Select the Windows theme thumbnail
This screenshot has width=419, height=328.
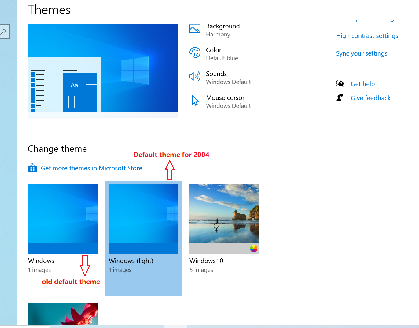63,219
